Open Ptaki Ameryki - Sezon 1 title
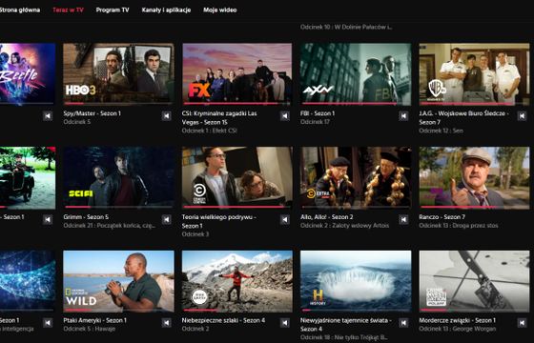Screen dimensions: 534x343 [95, 320]
